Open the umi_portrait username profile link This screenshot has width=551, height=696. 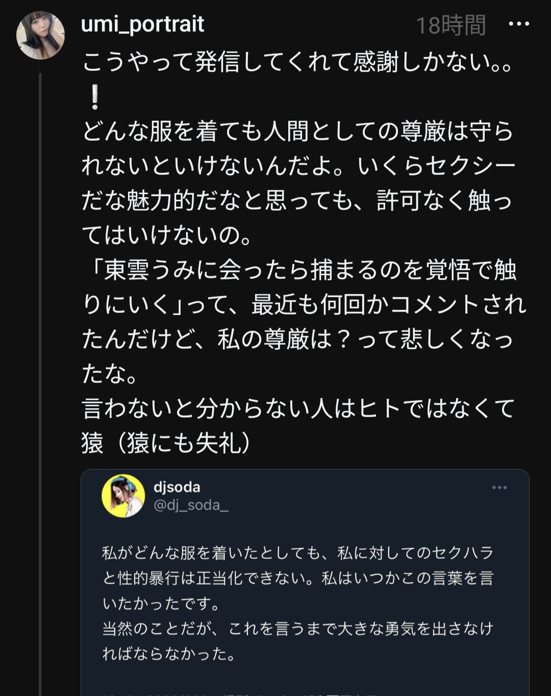142,24
